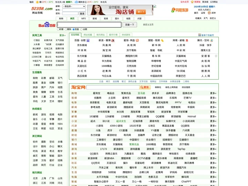Click the 同程旅游 logo

pos(180,10)
